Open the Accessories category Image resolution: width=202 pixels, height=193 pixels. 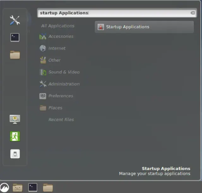pyautogui.click(x=61, y=37)
